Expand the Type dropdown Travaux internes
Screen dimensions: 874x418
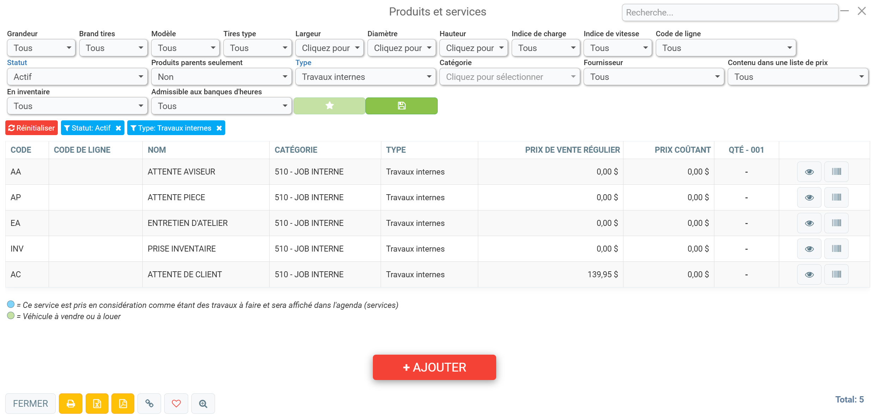[365, 77]
